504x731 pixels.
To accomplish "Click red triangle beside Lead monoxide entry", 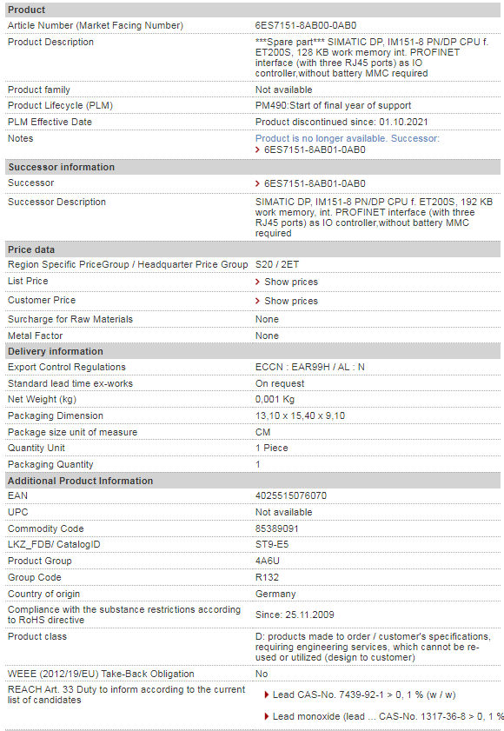I will click(267, 716).
